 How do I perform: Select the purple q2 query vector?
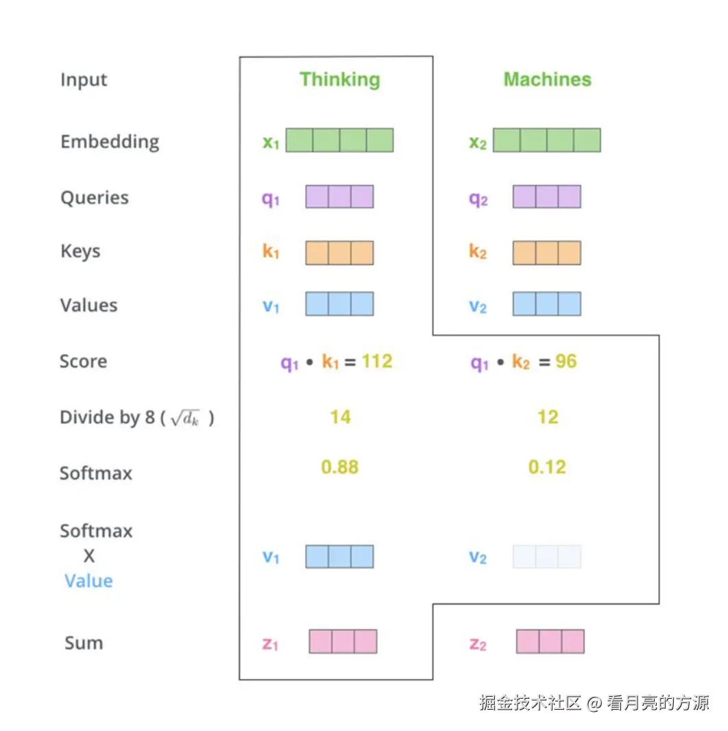[x=547, y=197]
